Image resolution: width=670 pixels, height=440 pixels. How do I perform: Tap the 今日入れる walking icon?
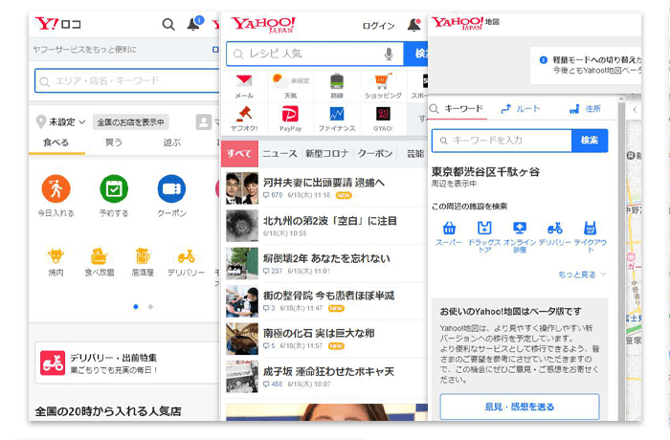tap(56, 188)
